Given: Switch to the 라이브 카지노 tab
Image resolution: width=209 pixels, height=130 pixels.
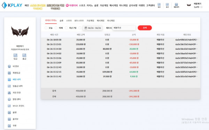Looking at the screenshot, I should (x=51, y=21).
